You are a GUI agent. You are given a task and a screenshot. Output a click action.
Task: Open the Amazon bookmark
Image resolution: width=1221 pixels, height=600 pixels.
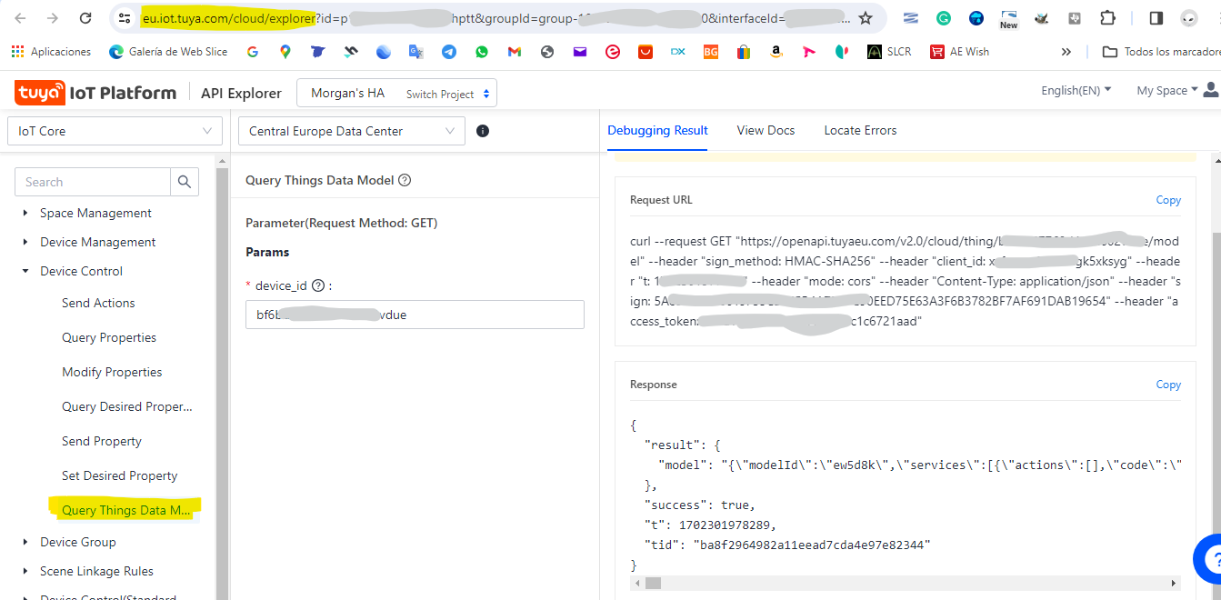click(x=776, y=52)
